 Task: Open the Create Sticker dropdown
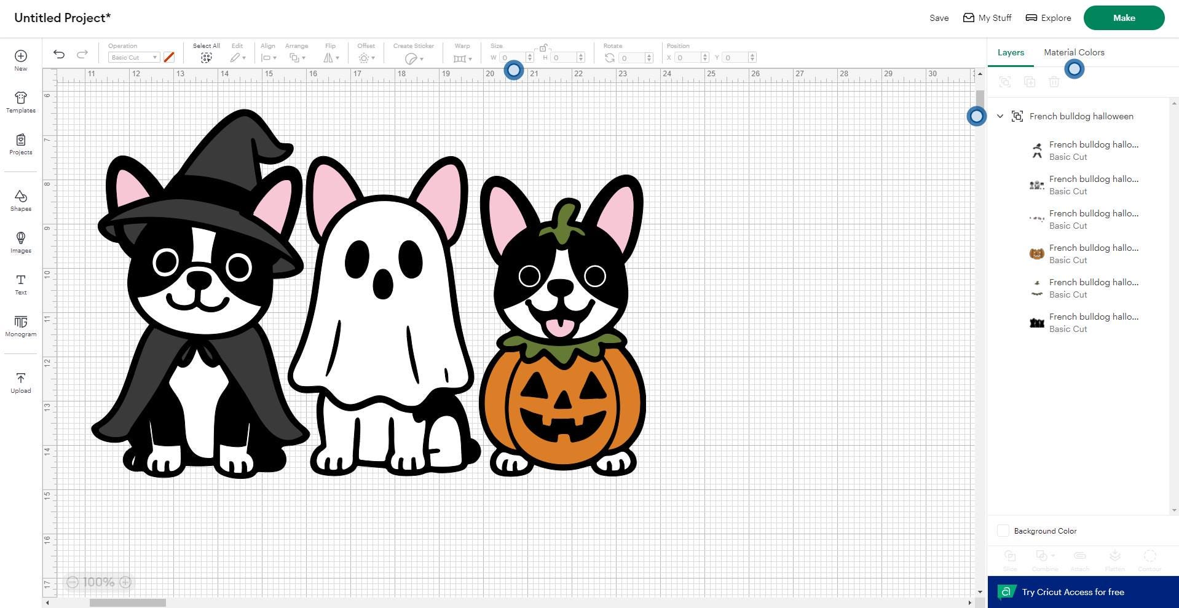[x=414, y=58]
